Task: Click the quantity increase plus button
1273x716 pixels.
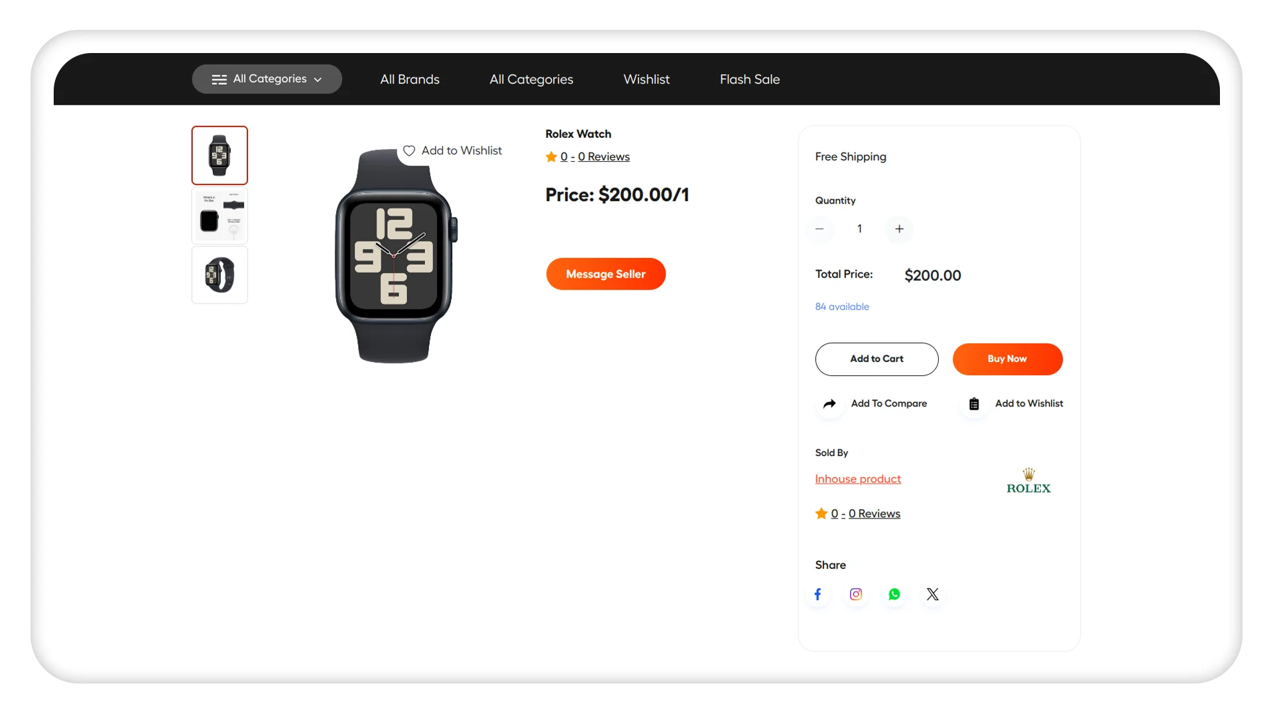Action: pyautogui.click(x=899, y=228)
